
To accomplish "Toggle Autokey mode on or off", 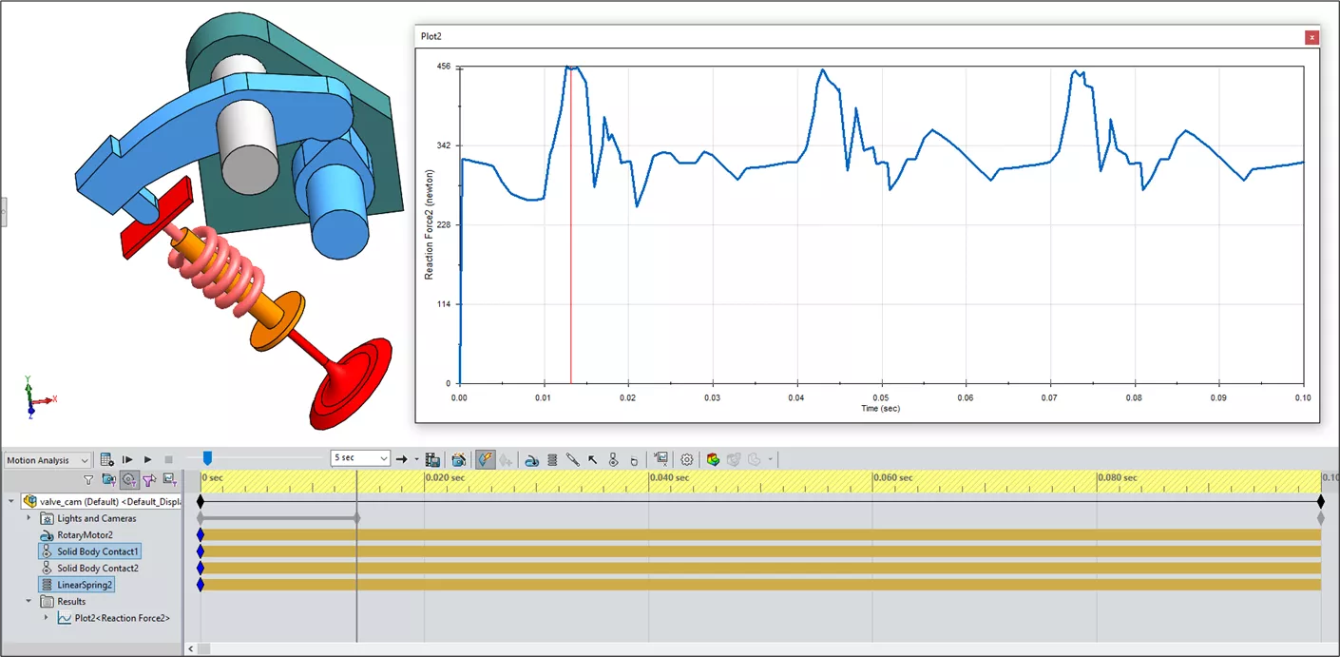I will (x=485, y=459).
